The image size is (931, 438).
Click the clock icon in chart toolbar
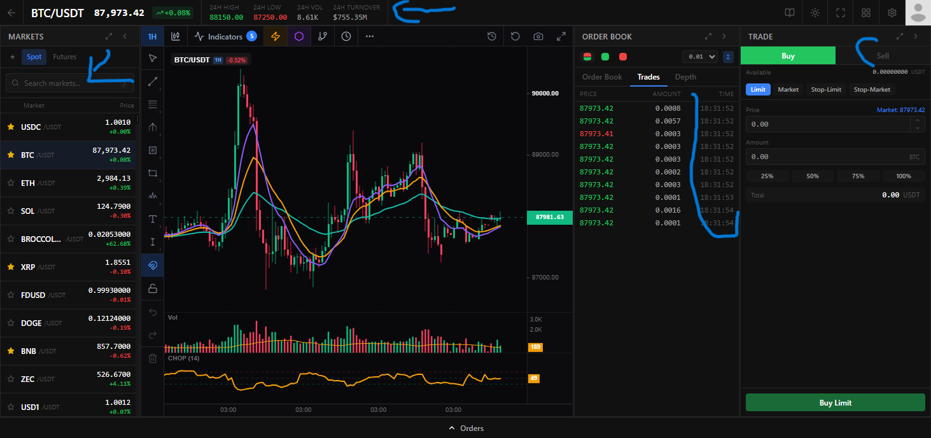point(346,36)
